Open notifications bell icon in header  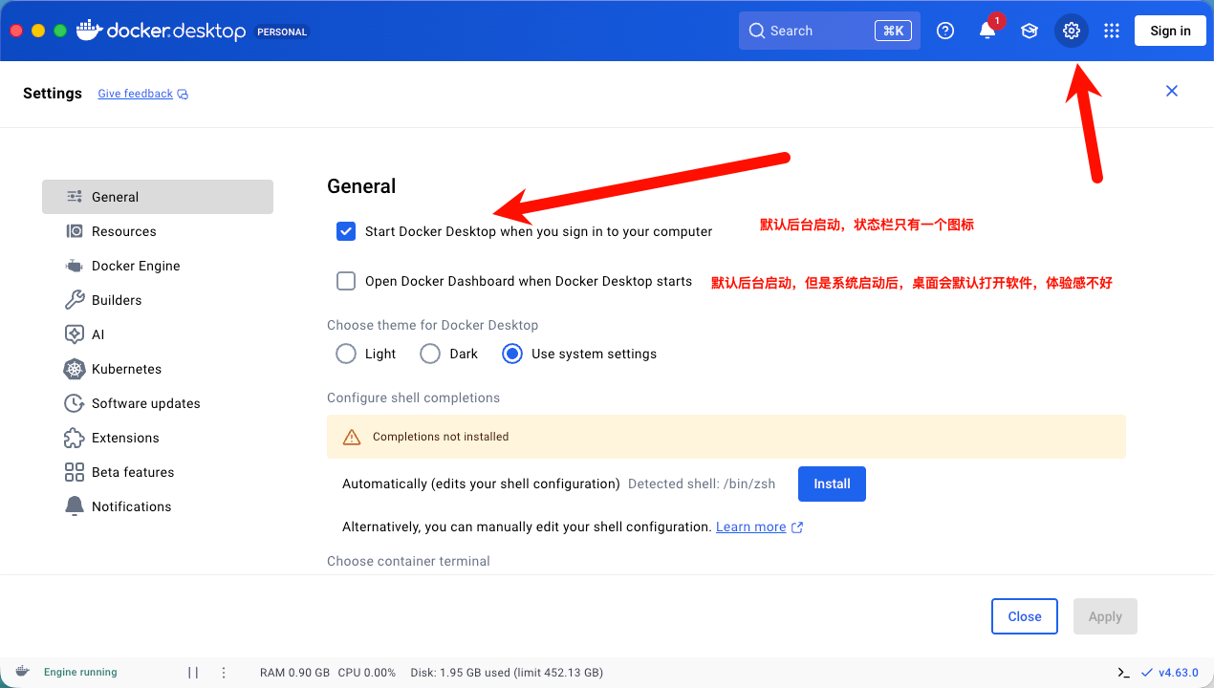(x=987, y=31)
